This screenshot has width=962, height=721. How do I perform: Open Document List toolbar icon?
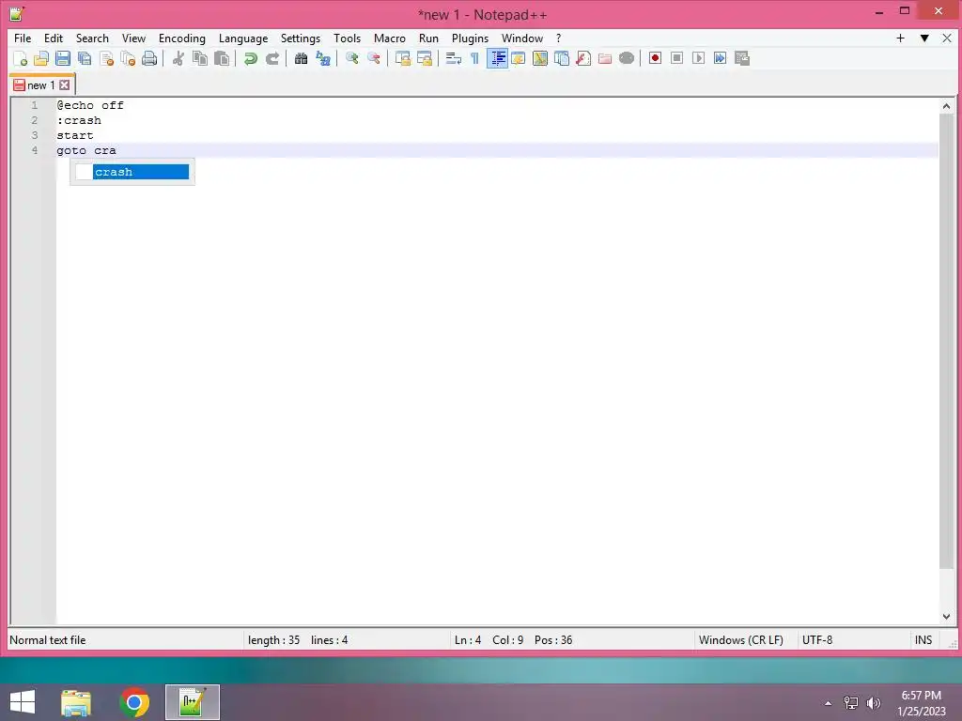click(562, 59)
